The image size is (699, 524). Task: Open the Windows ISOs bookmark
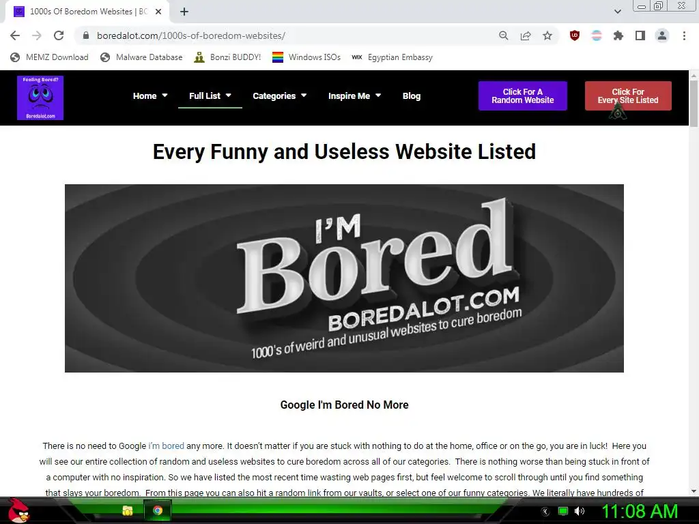306,57
